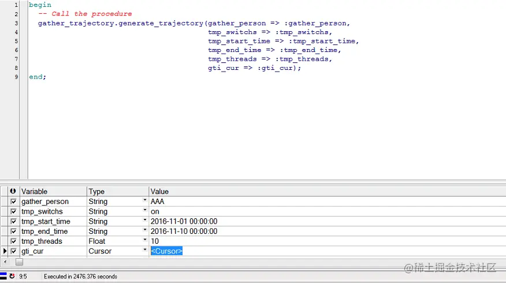Click the scroll-left arrow of the variable grid

coord(5,262)
